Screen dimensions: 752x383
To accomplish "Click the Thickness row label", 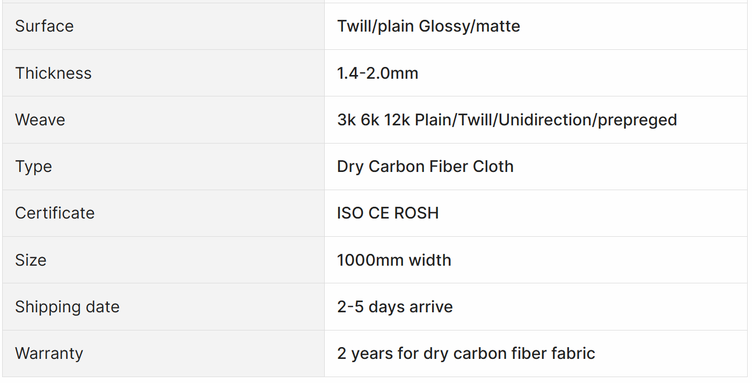I will pyautogui.click(x=53, y=73).
